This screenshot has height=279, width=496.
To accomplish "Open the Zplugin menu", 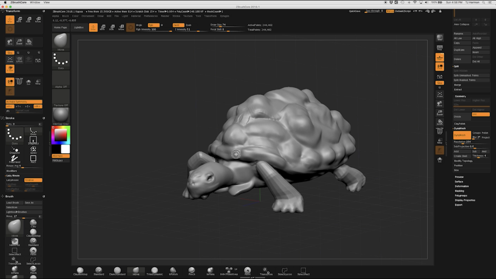I will pos(224,16).
